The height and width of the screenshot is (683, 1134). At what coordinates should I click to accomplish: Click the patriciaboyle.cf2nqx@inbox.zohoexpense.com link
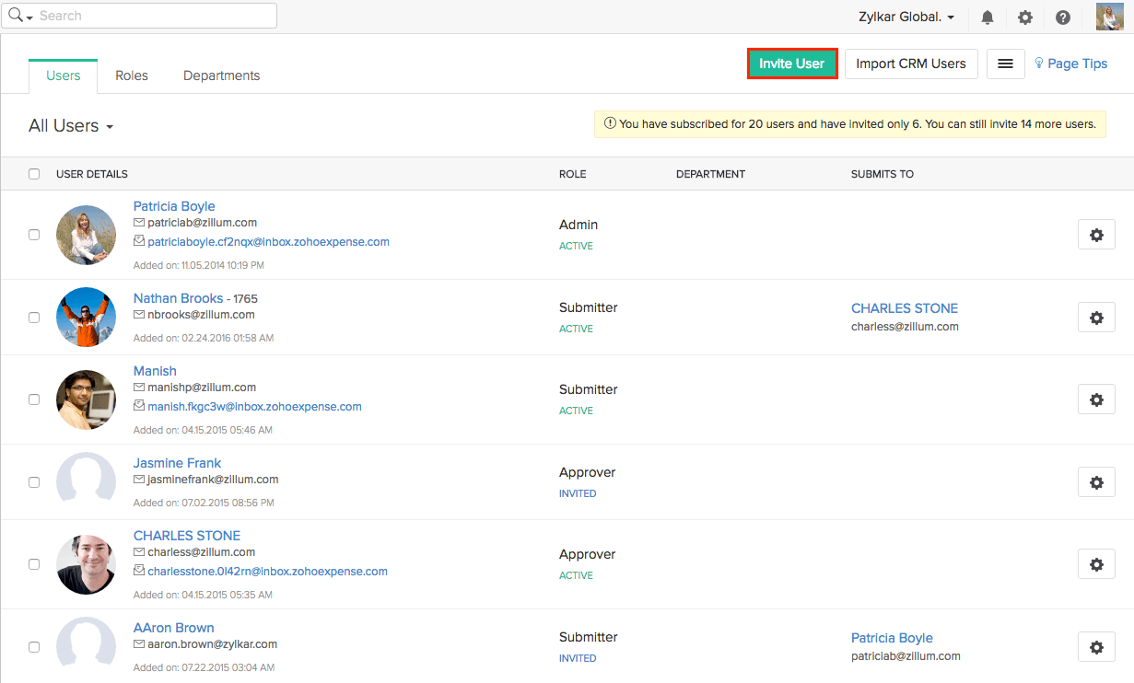click(268, 242)
